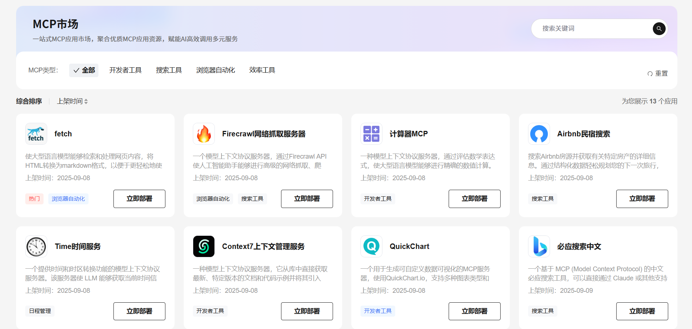
Task: Click the Context7 app icon
Action: pos(203,246)
